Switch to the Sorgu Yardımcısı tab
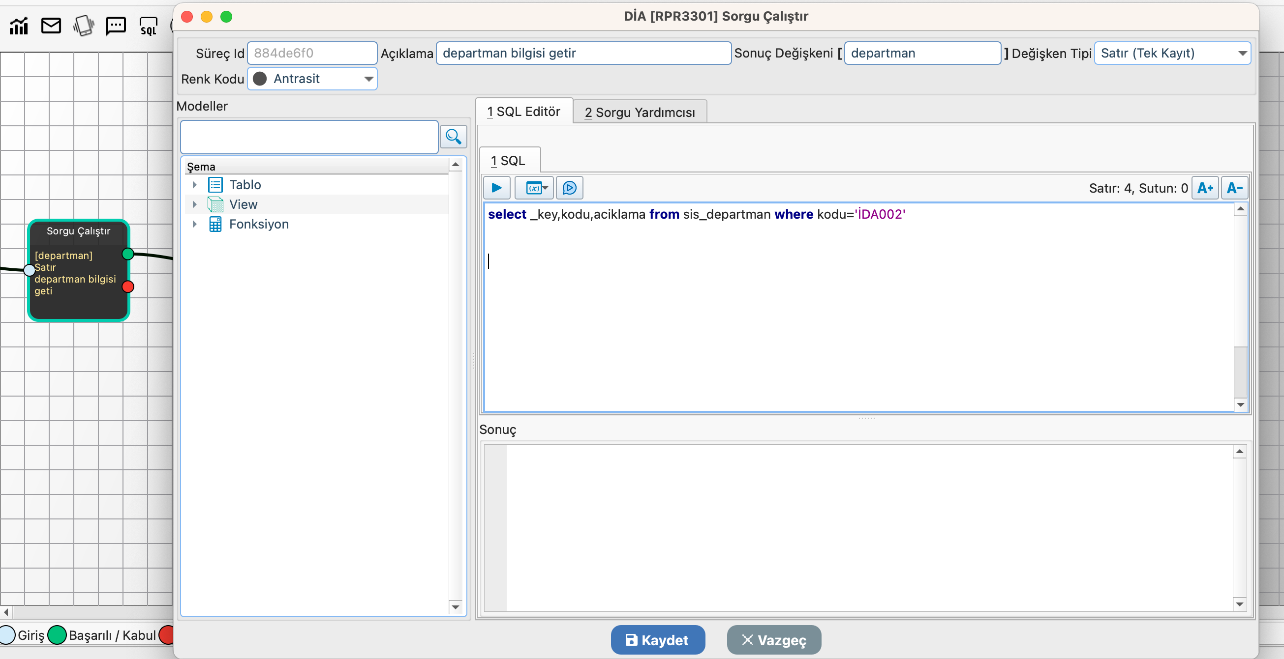The image size is (1284, 659). [x=640, y=112]
